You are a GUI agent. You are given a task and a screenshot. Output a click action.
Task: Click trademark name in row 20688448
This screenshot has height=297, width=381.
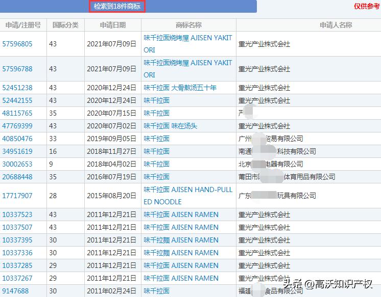coord(156,177)
